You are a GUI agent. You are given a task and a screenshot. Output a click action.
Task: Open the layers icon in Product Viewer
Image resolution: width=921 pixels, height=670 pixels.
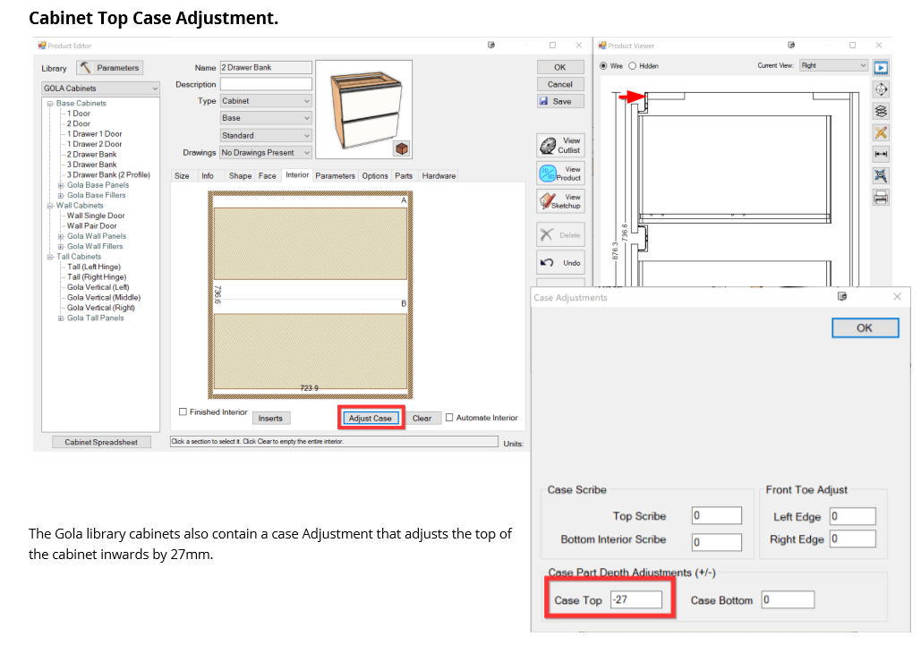point(881,111)
